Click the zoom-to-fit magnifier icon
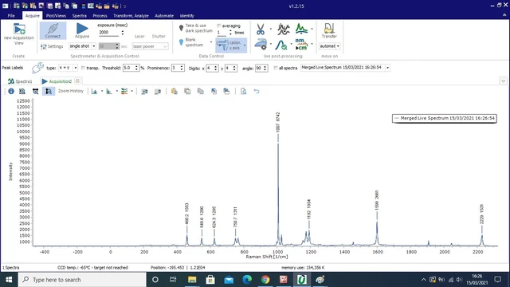Viewport: 510px width, 287px height. pos(22,92)
